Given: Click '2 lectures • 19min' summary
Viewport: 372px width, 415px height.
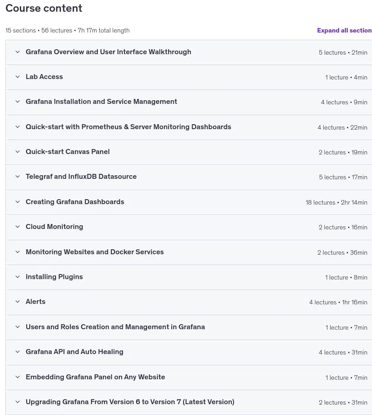Looking at the screenshot, I should pyautogui.click(x=343, y=152).
